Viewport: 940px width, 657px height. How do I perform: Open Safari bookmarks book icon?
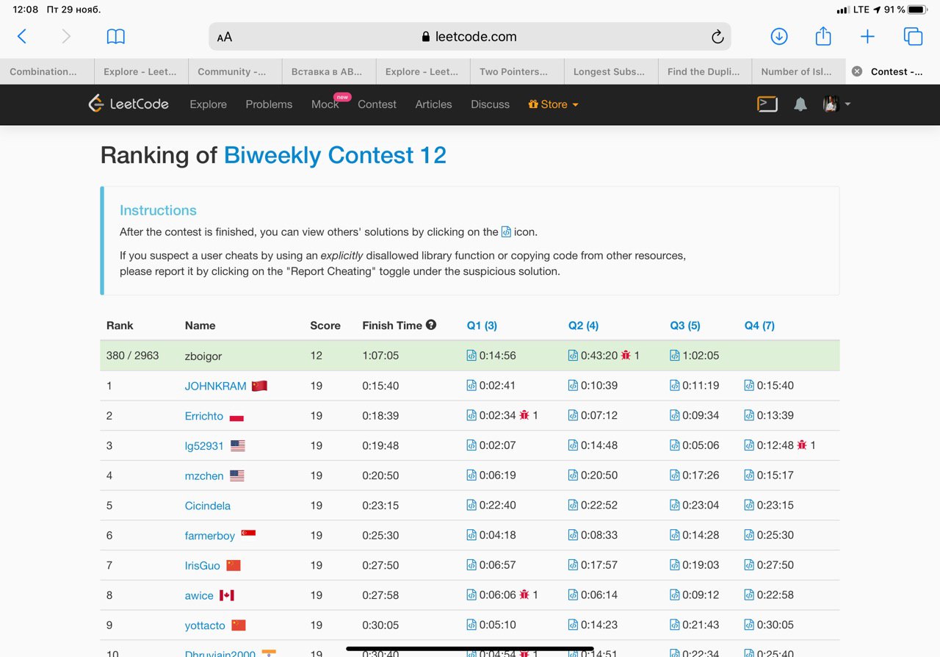[x=116, y=36]
